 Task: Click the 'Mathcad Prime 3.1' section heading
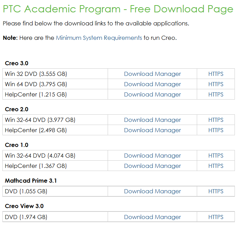[x=31, y=181]
